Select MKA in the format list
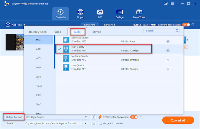Viewport: 200px width, 129px height. click(38, 113)
